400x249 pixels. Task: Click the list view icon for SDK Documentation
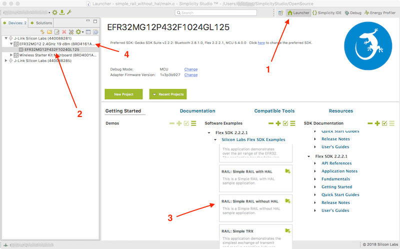(392, 123)
